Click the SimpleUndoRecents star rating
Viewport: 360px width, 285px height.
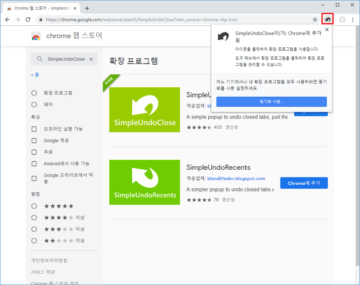click(x=199, y=200)
